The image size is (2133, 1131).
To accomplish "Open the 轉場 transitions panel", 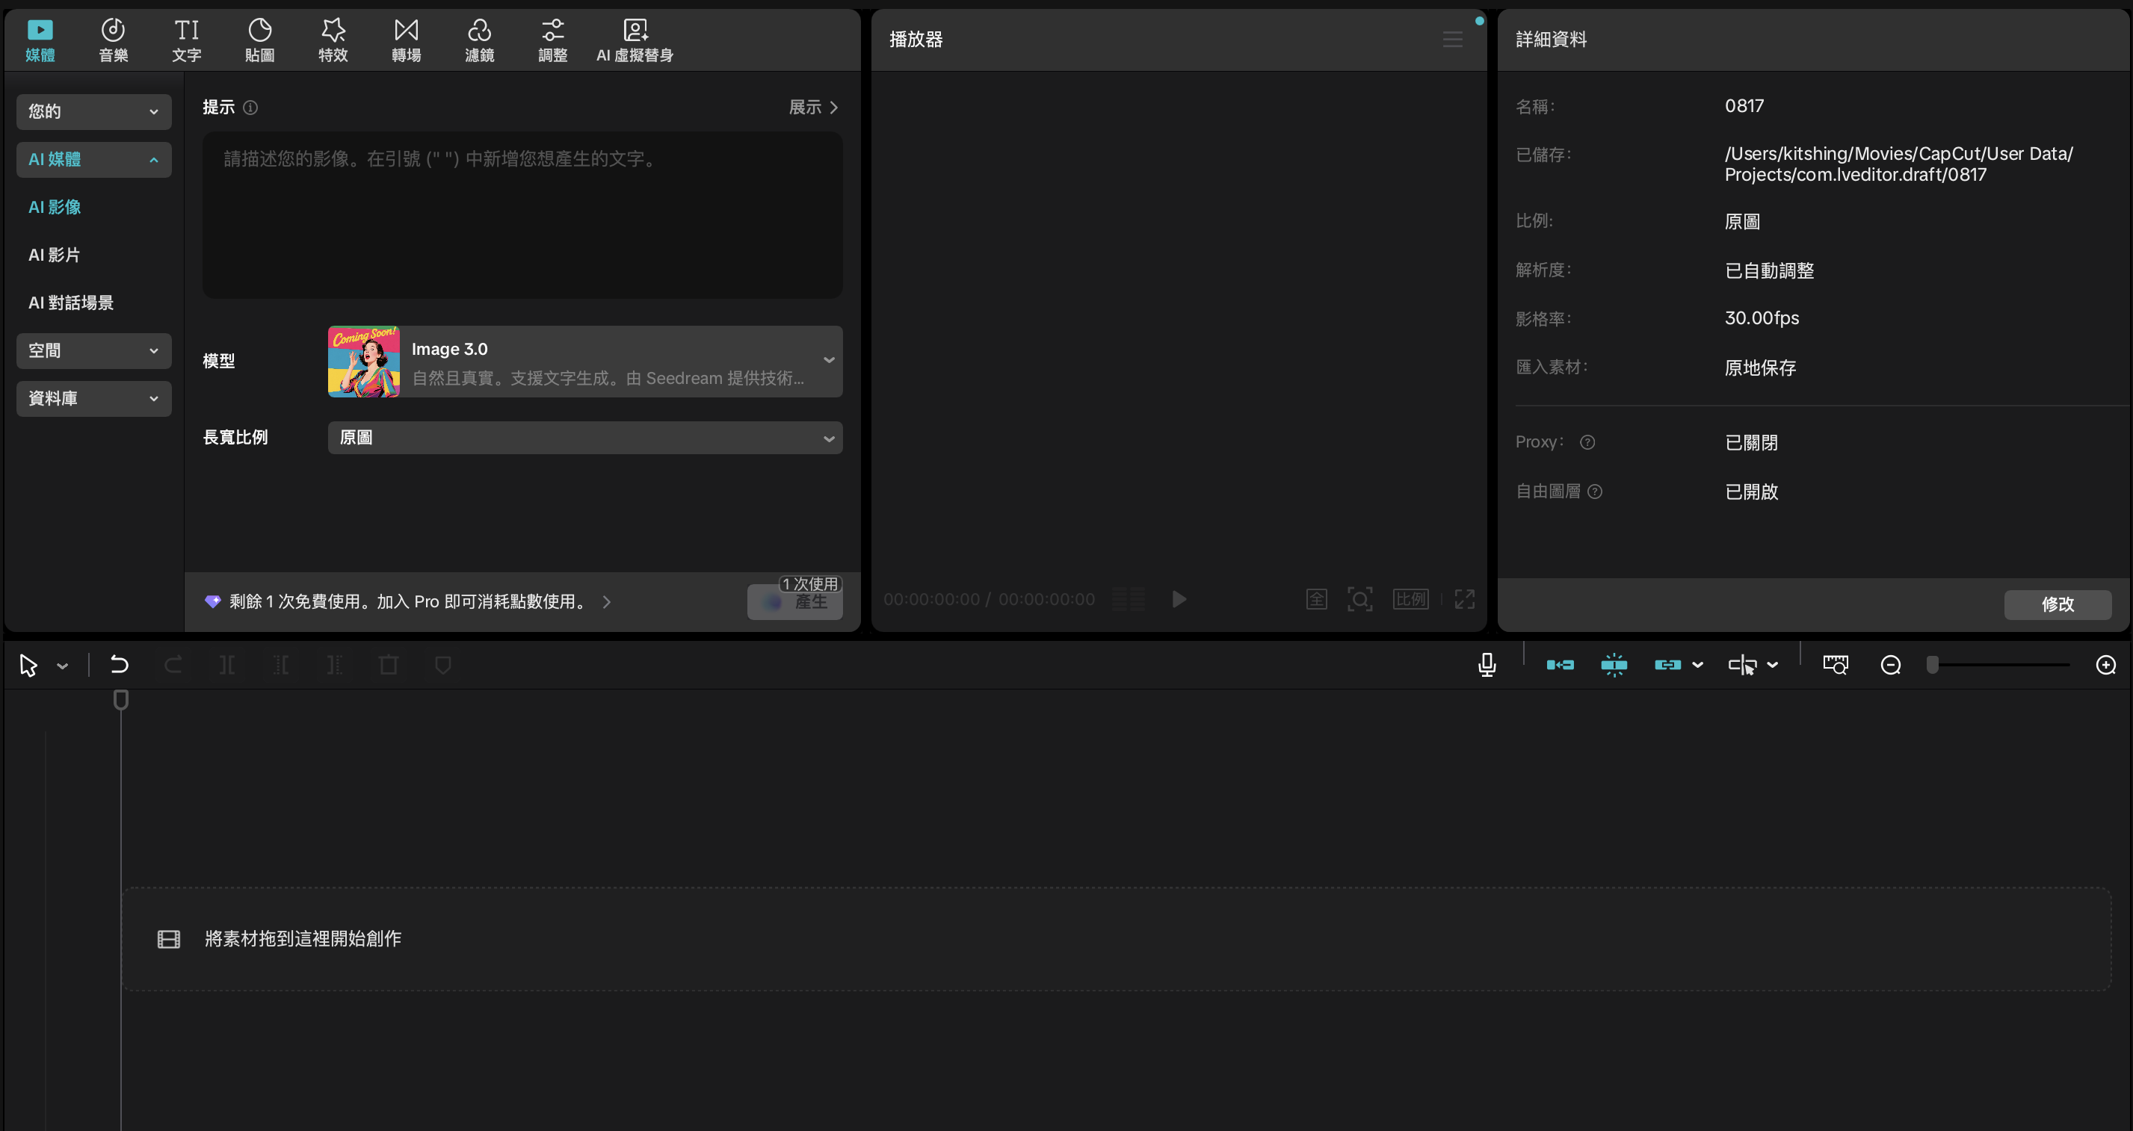I will tap(406, 40).
